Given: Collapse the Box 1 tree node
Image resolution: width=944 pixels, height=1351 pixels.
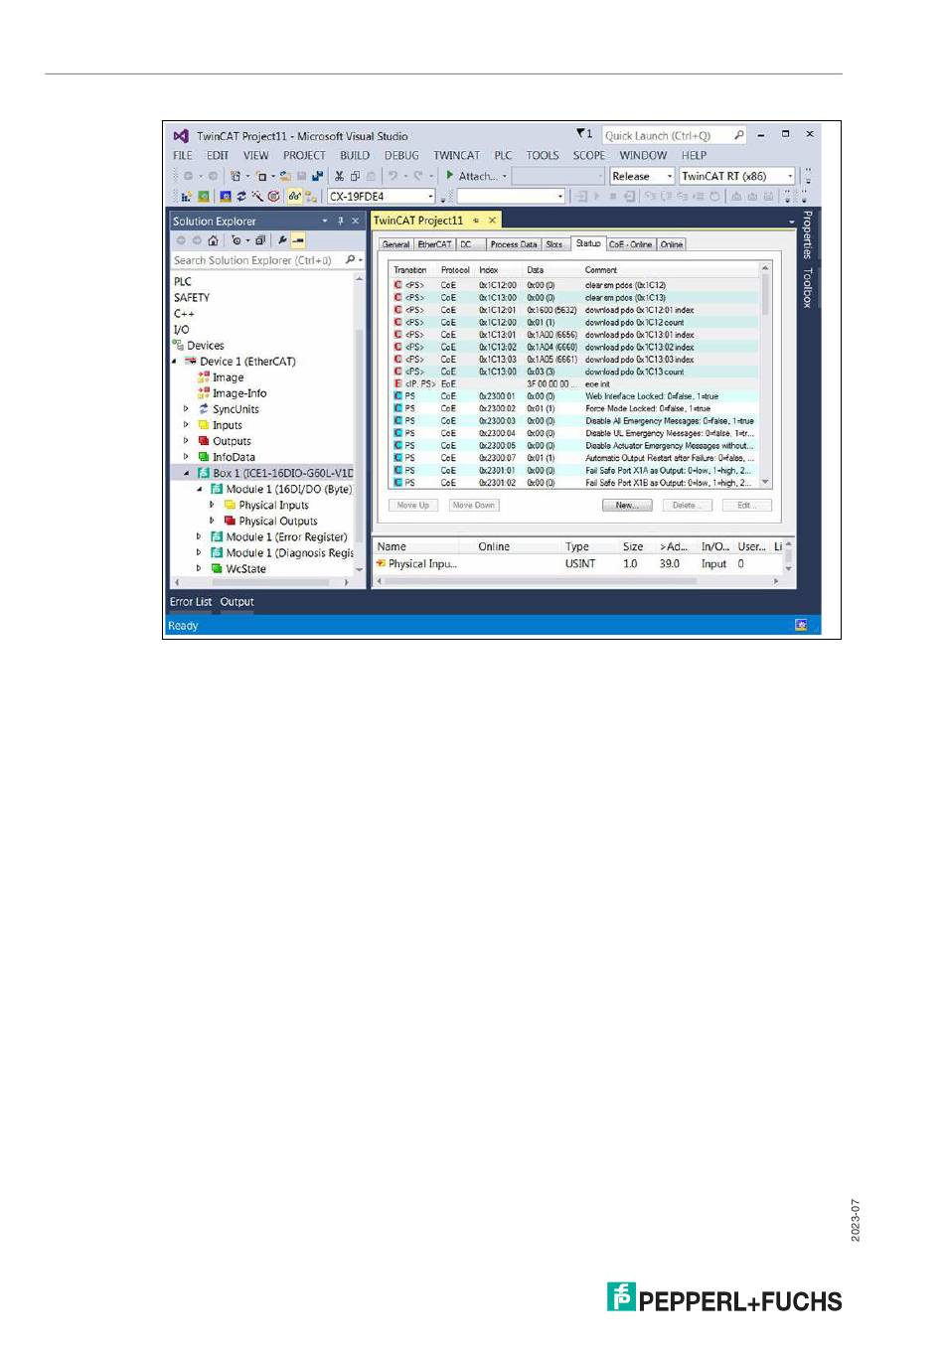Looking at the screenshot, I should pyautogui.click(x=186, y=473).
